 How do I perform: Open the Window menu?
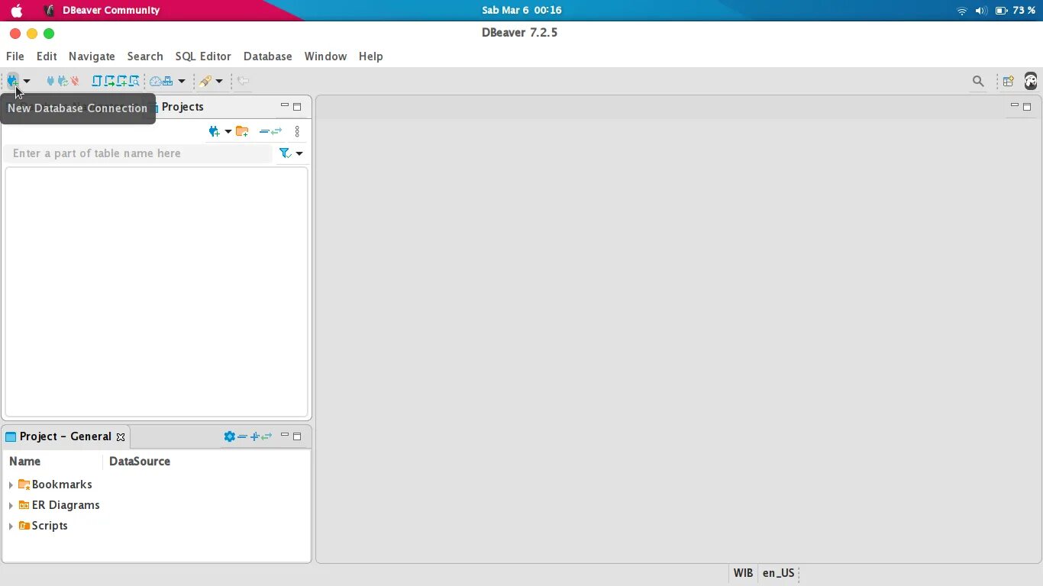click(325, 56)
